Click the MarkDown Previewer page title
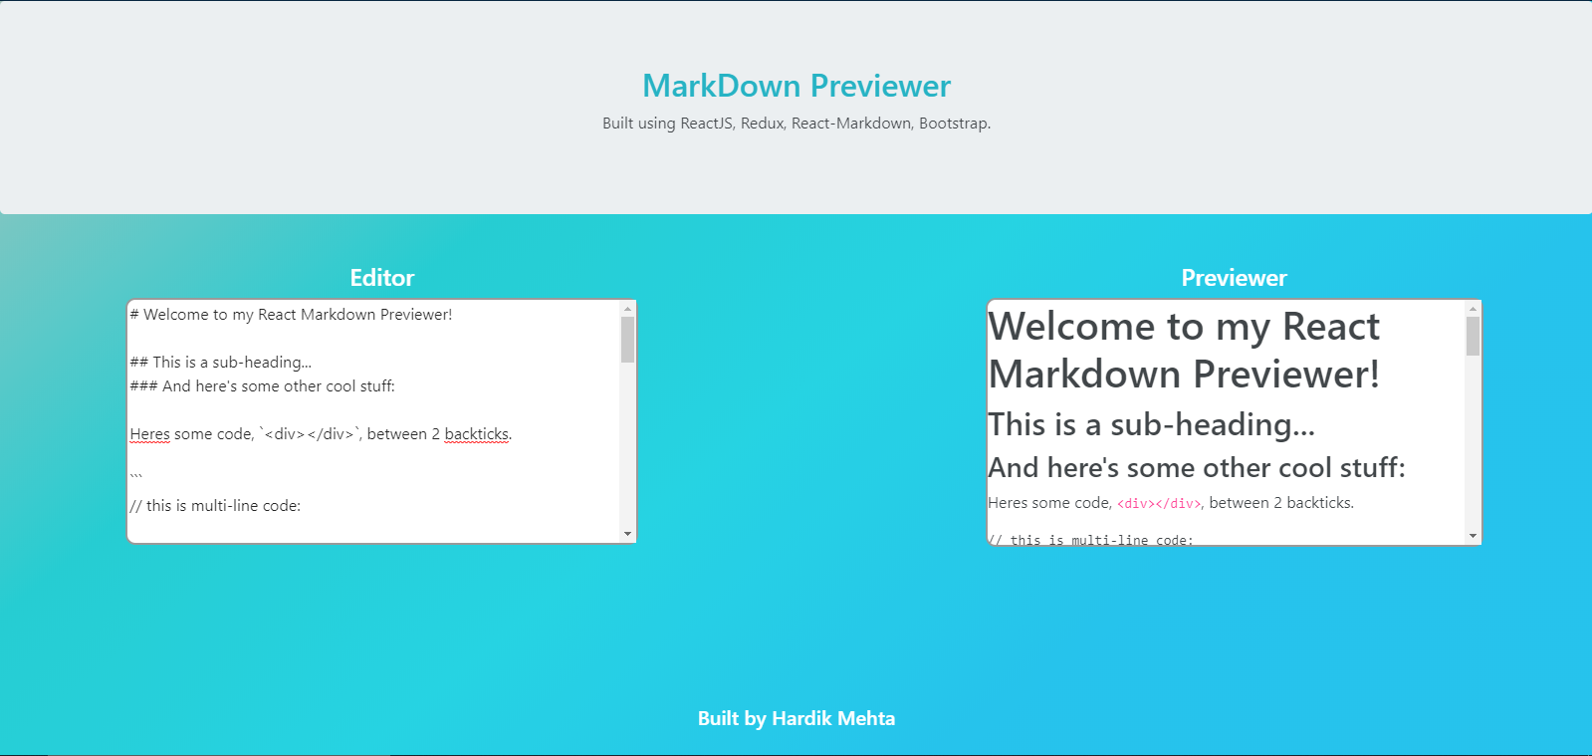This screenshot has width=1592, height=756. (796, 86)
